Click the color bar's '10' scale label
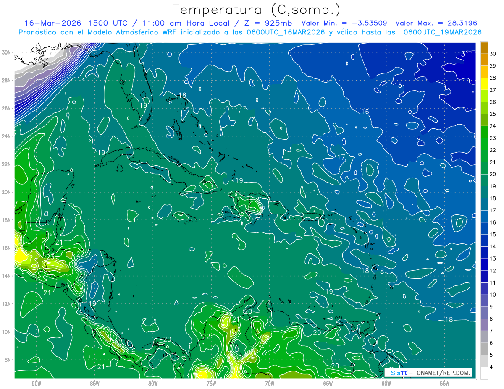504x389 pixels. click(493, 295)
